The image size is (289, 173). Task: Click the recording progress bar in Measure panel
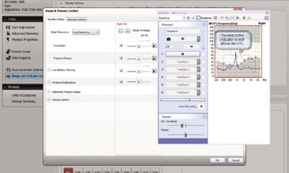coord(183,100)
